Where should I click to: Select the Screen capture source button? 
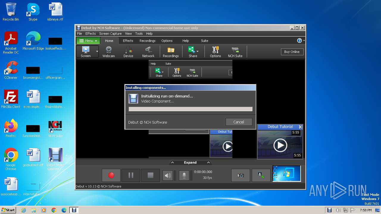pos(86,51)
